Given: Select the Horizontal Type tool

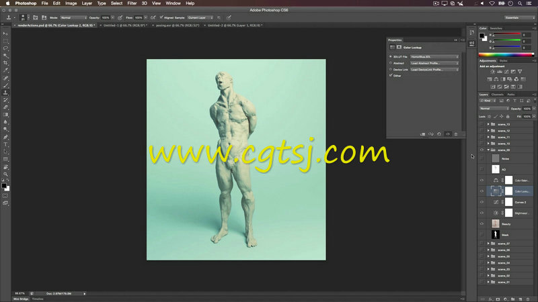Looking at the screenshot, I should point(5,144).
